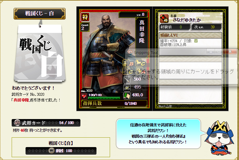
Task: Click the red heart HP icon
Action: click(x=84, y=96)
